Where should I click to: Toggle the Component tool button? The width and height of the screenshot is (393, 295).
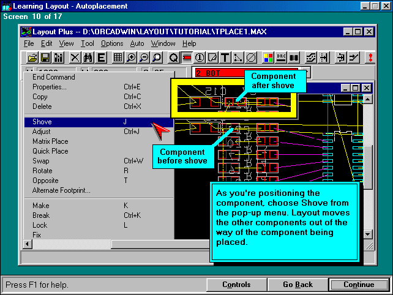click(187, 58)
